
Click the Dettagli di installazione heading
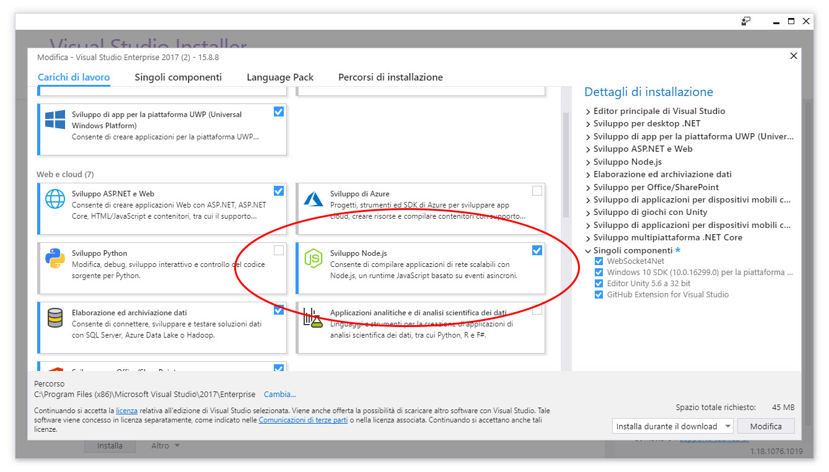coord(649,92)
